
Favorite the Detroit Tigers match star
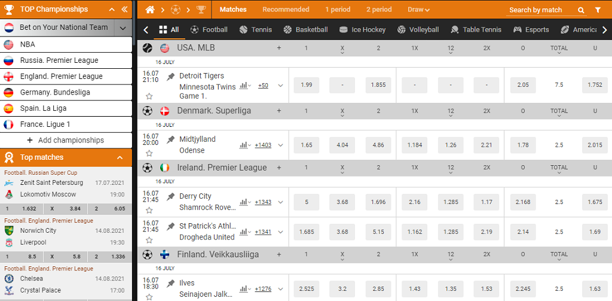tap(149, 96)
